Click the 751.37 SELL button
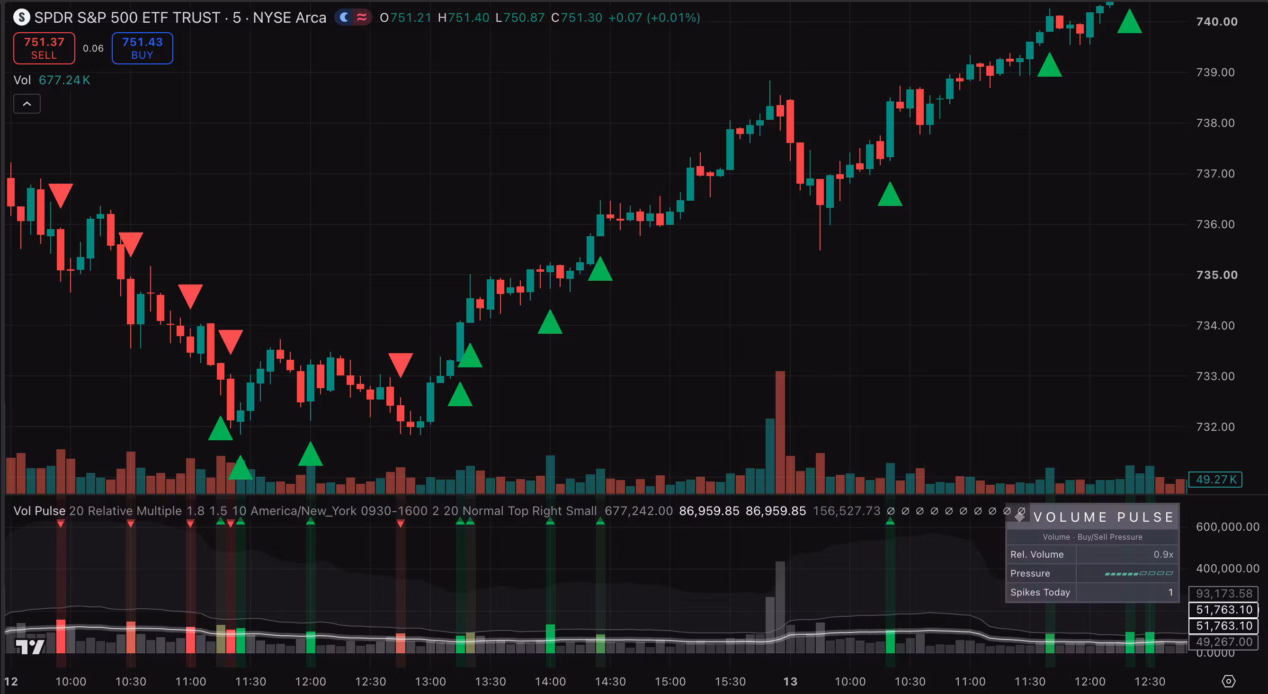Image resolution: width=1268 pixels, height=694 pixels. click(45, 48)
